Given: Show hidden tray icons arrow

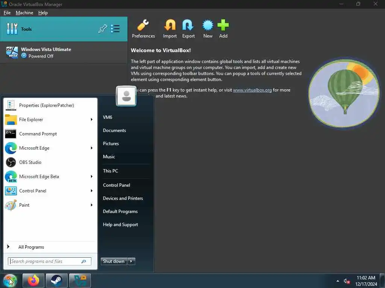Looking at the screenshot, I should (x=338, y=281).
